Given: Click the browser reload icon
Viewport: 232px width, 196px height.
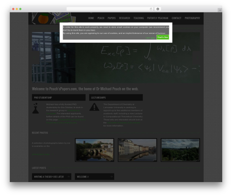Looking at the screenshot, I should coord(151,9).
